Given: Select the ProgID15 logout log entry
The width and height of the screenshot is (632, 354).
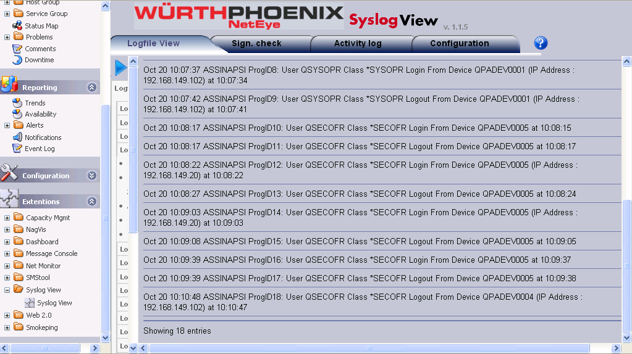Looking at the screenshot, I should pos(382,241).
